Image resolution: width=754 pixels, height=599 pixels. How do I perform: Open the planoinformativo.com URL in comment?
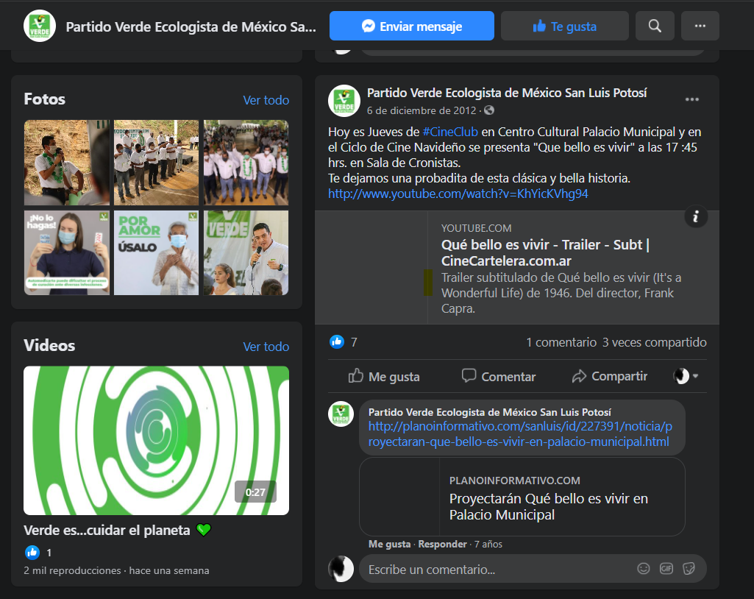(520, 434)
